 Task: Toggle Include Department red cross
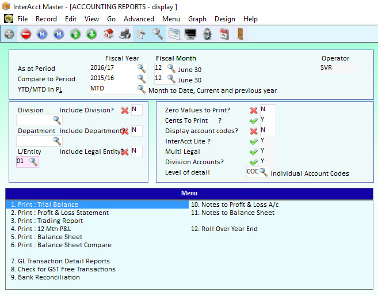125,131
